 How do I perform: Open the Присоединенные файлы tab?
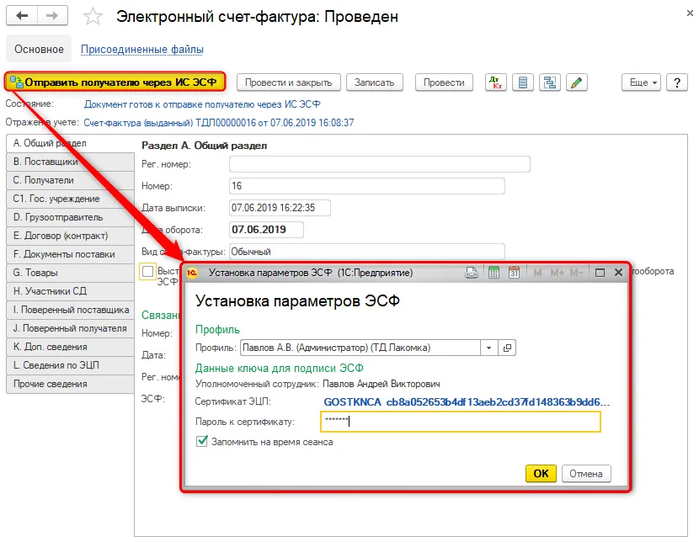click(x=142, y=49)
